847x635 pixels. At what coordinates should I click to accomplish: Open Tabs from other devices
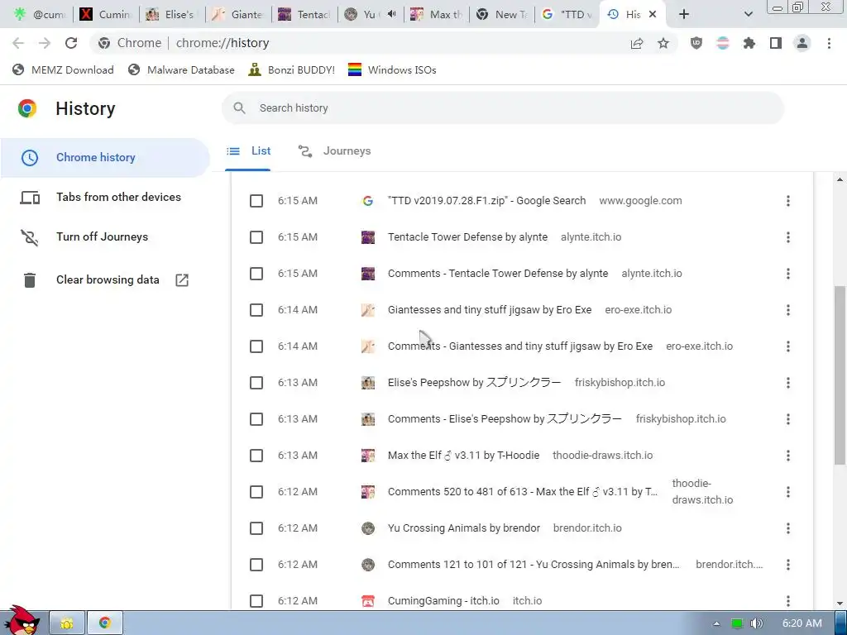[x=105, y=197]
